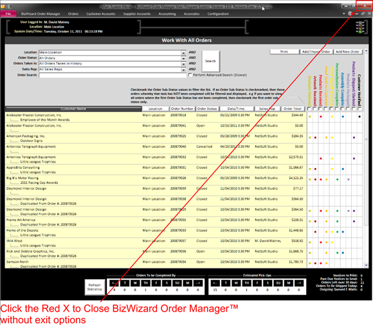Click the Location column header
Image resolution: width=373 pixels, height=325 pixels.
[x=156, y=109]
